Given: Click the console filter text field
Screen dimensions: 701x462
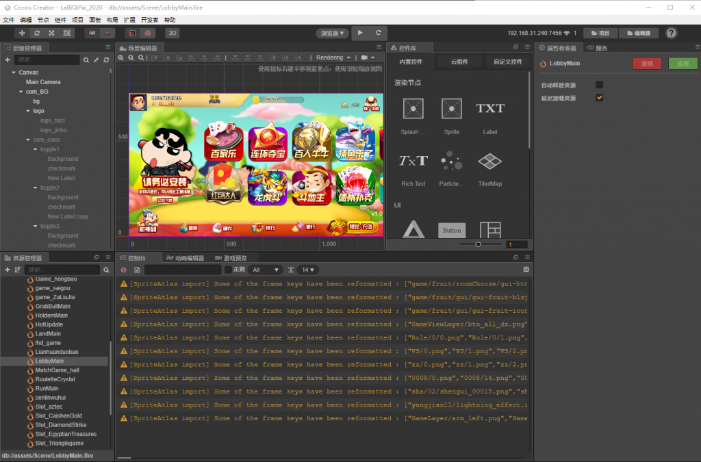Looking at the screenshot, I should coord(183,270).
